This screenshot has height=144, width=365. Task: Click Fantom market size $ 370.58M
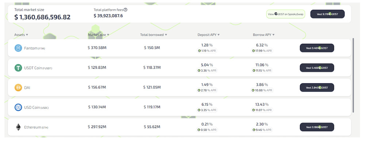point(97,48)
